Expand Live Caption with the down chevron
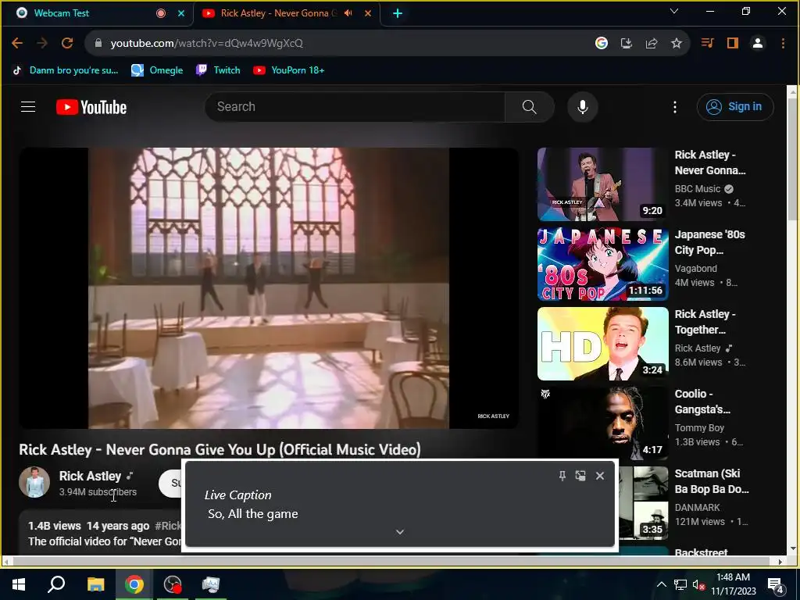The width and height of the screenshot is (800, 600). [400, 532]
